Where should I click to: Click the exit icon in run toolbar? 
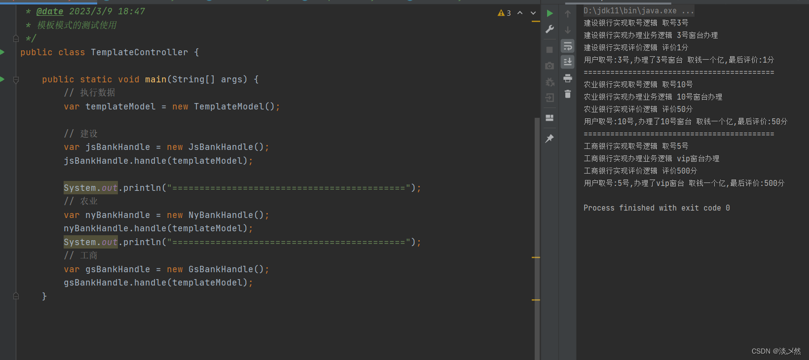click(550, 98)
